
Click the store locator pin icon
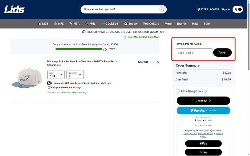(198, 9)
